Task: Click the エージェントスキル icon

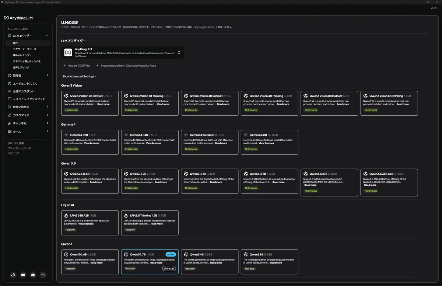Action: (x=10, y=84)
